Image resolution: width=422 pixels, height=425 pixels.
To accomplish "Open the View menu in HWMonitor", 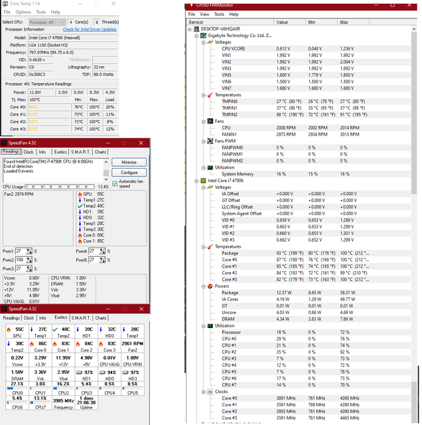I will point(204,14).
